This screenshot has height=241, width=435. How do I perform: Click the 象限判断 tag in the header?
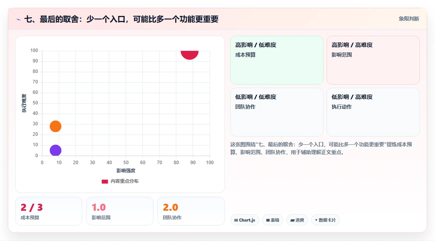pos(409,19)
